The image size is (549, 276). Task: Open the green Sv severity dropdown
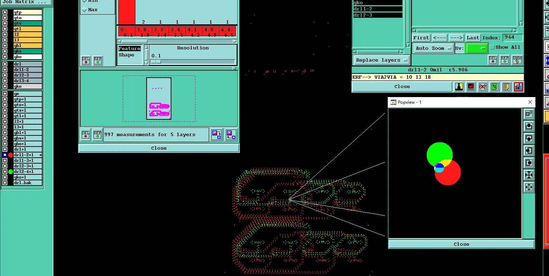(477, 48)
